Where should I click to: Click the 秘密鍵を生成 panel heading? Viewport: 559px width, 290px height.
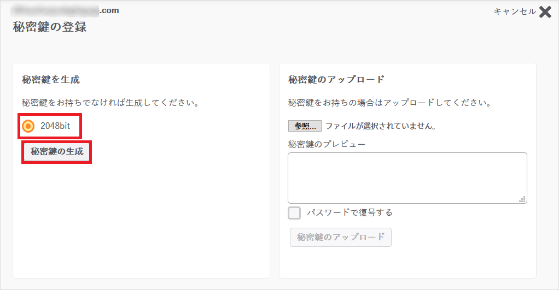tap(51, 80)
